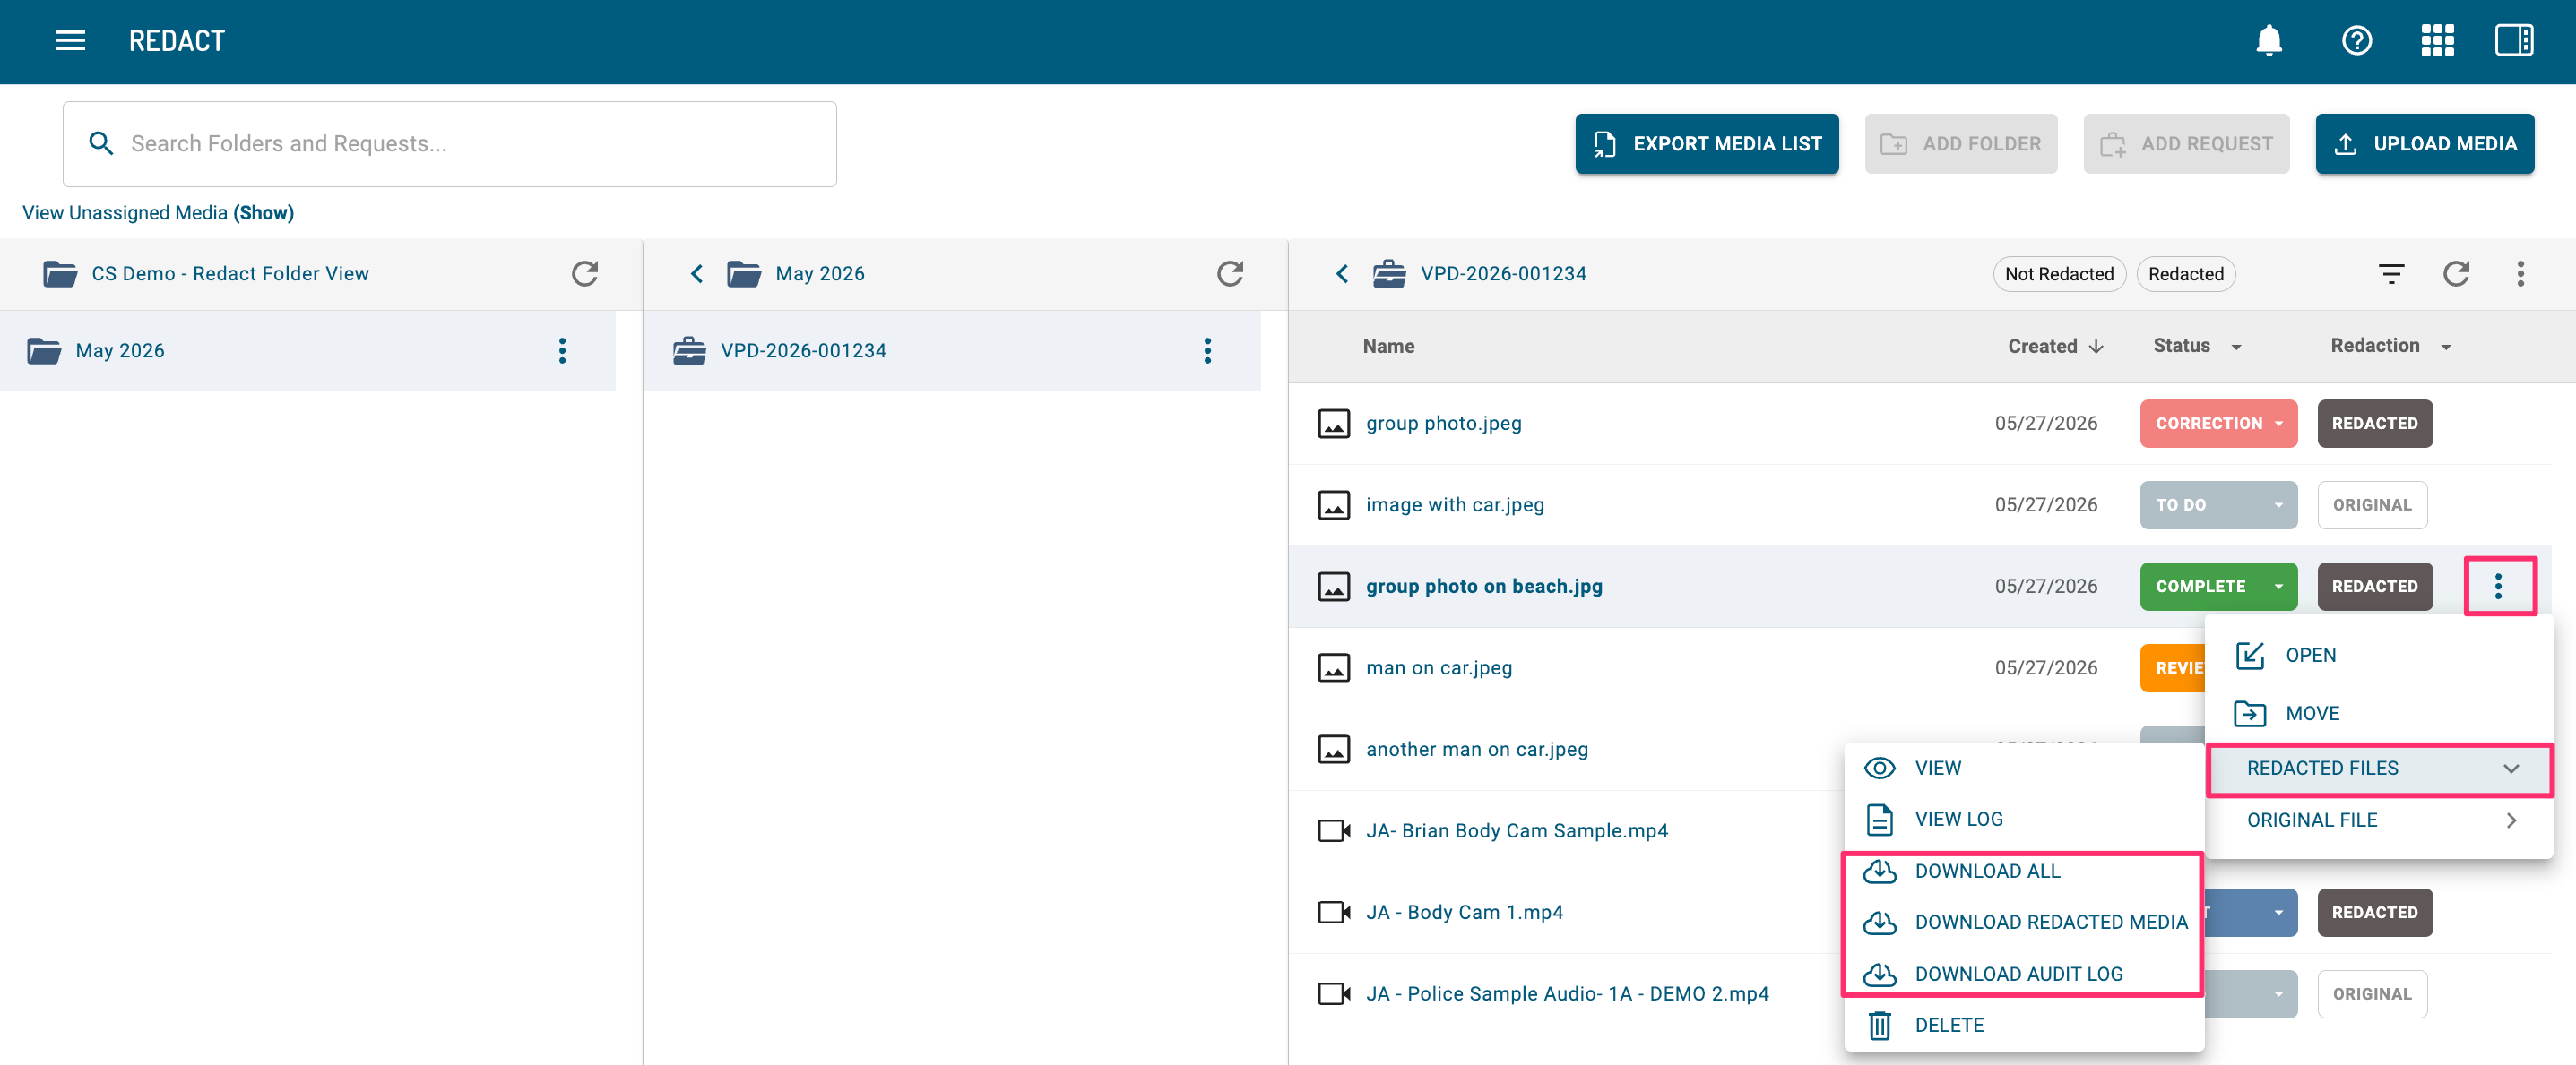This screenshot has width=2576, height=1065.
Task: Refresh the May 2026 column
Action: pyautogui.click(x=1230, y=274)
